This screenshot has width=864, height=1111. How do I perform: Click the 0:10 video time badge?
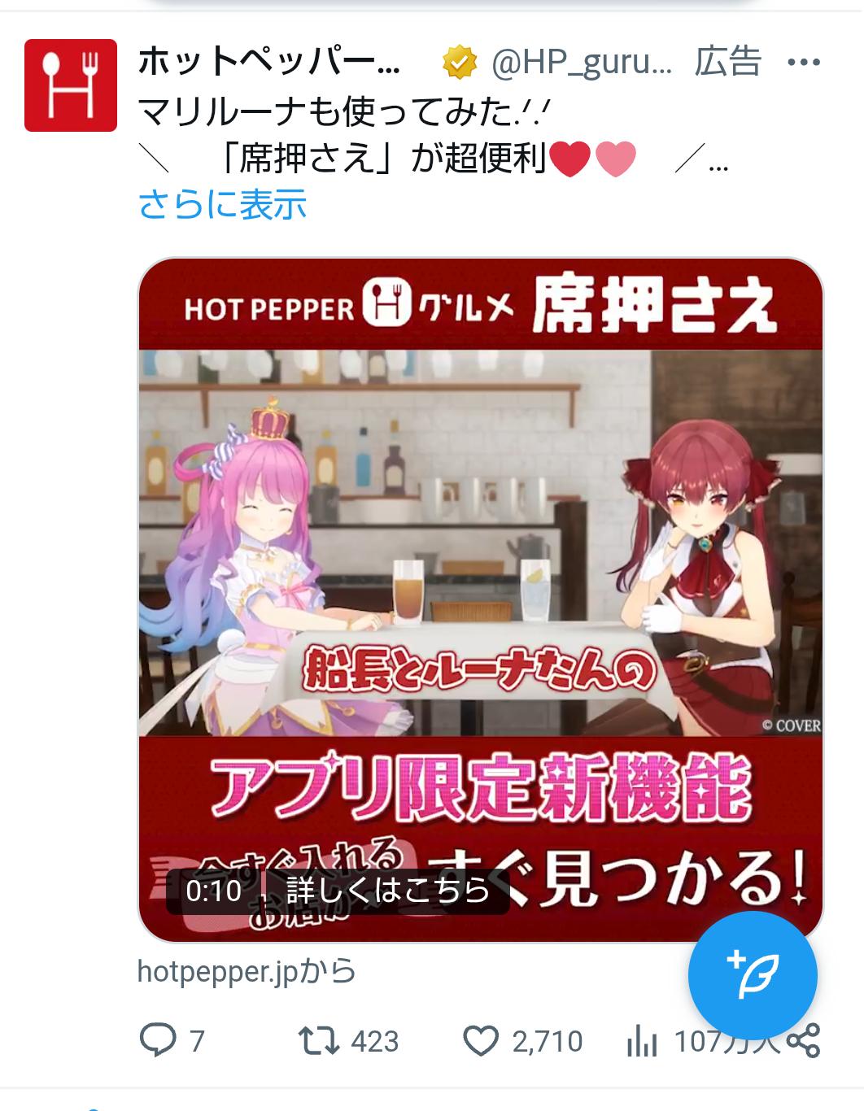[214, 891]
